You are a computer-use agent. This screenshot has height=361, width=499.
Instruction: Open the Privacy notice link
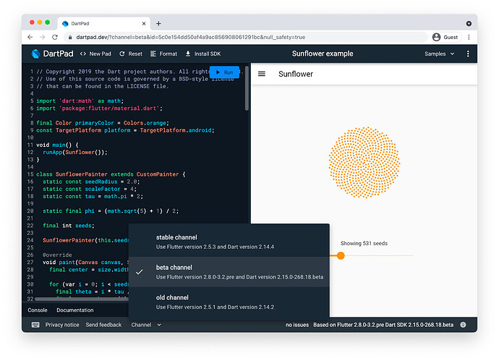[x=62, y=325]
